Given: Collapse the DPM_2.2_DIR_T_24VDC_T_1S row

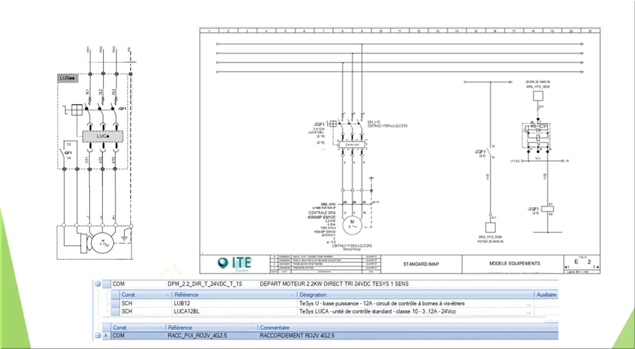Looking at the screenshot, I should tap(98, 284).
